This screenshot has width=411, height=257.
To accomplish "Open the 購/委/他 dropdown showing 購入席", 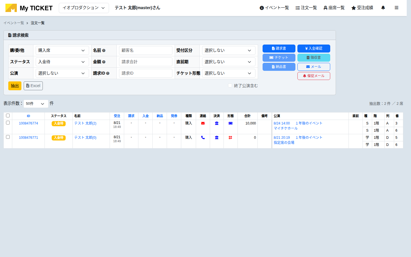I will (x=62, y=50).
